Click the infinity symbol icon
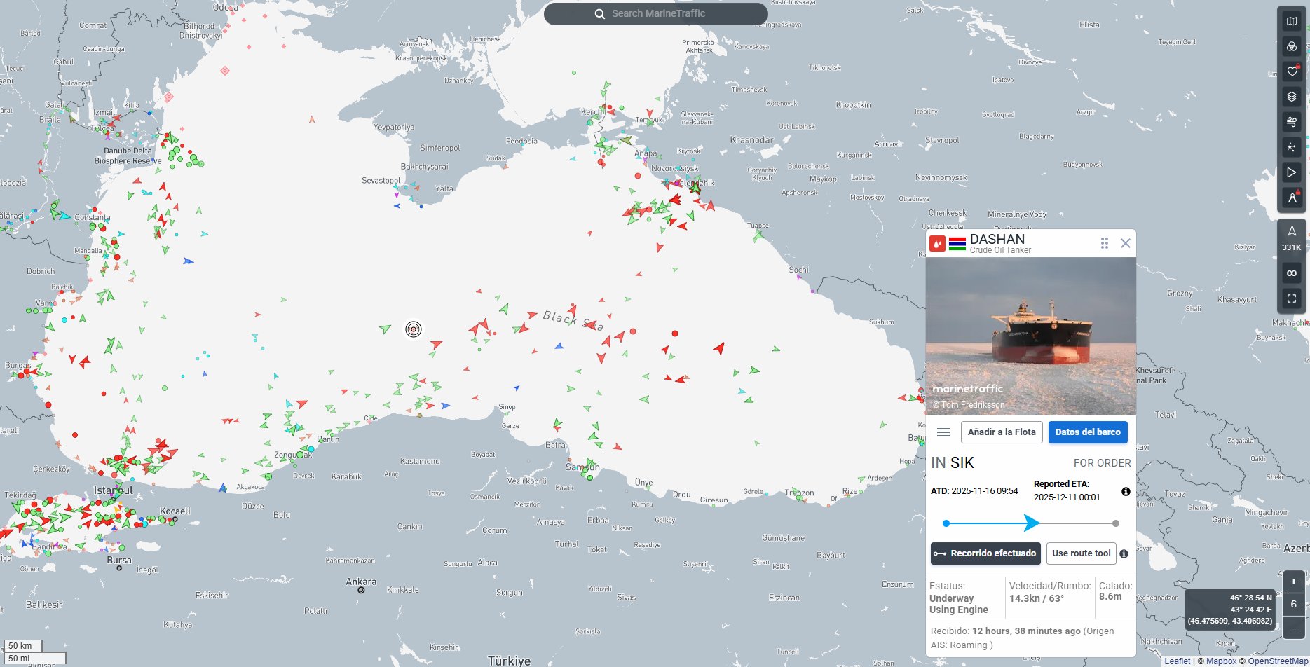Viewport: 1310px width, 667px height. click(x=1292, y=273)
